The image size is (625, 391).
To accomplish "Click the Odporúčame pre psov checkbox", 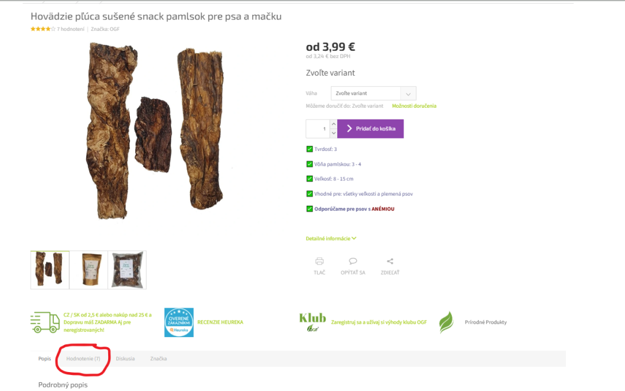I will (310, 209).
